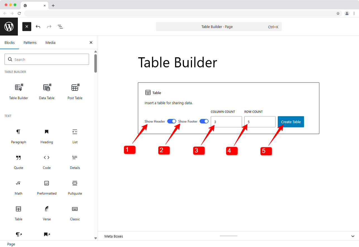Close the block inserter panel

click(x=91, y=43)
